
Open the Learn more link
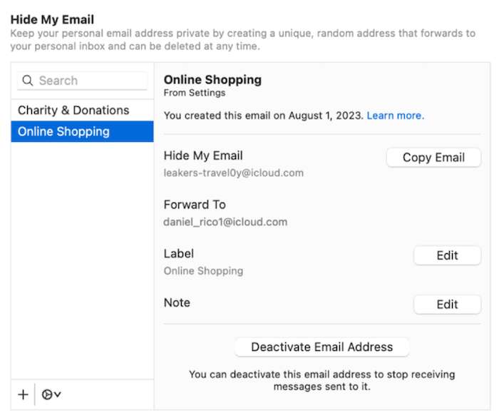click(395, 116)
